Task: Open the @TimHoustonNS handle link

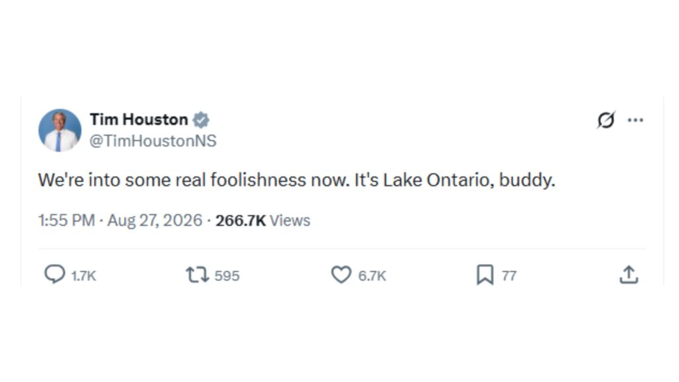Action: 153,141
